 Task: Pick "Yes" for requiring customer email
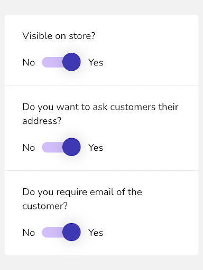coord(96,233)
